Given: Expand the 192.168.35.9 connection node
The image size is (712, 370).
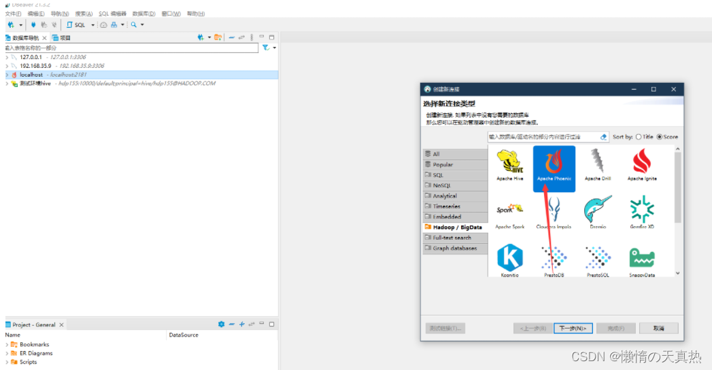Looking at the screenshot, I should tap(7, 66).
